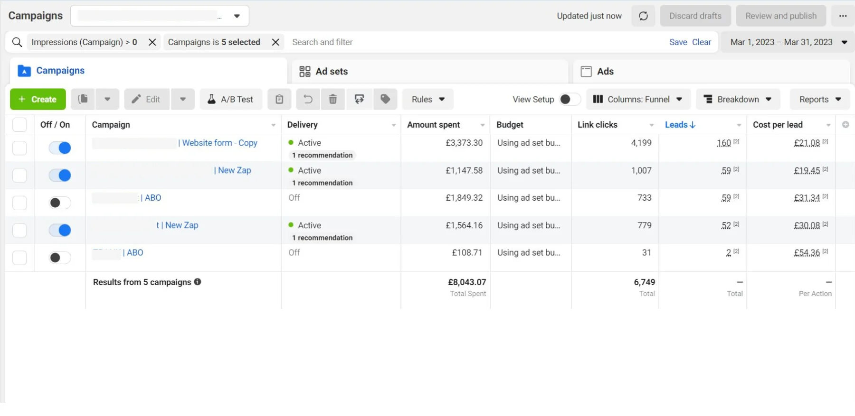Open the Breakdown dropdown
Image resolution: width=855 pixels, height=416 pixels.
tap(738, 99)
